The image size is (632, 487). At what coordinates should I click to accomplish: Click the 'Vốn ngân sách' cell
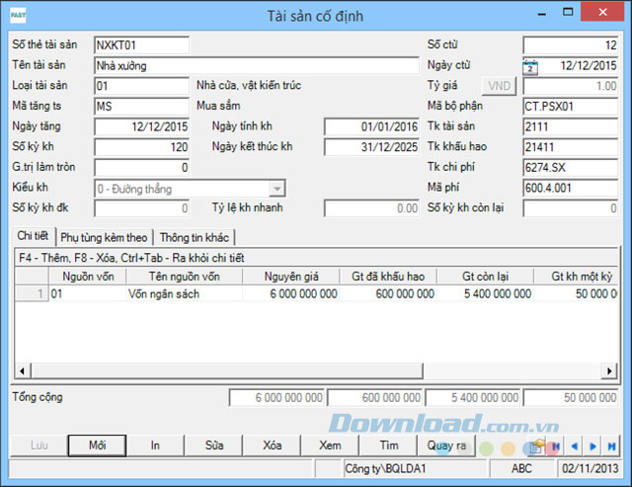point(185,293)
